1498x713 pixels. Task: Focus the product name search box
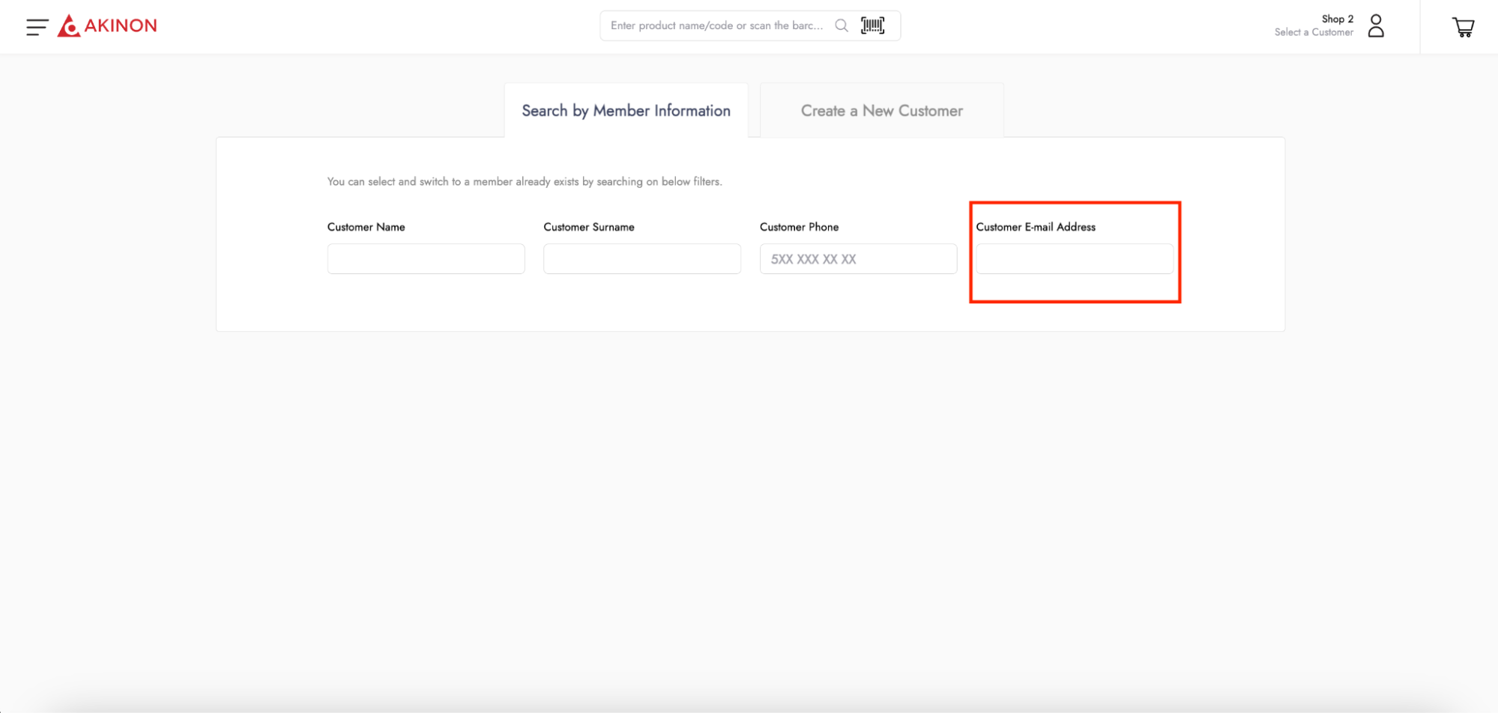(x=716, y=25)
